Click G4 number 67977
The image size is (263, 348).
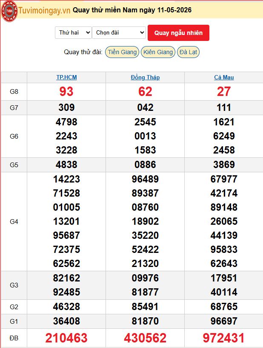[x=224, y=179]
